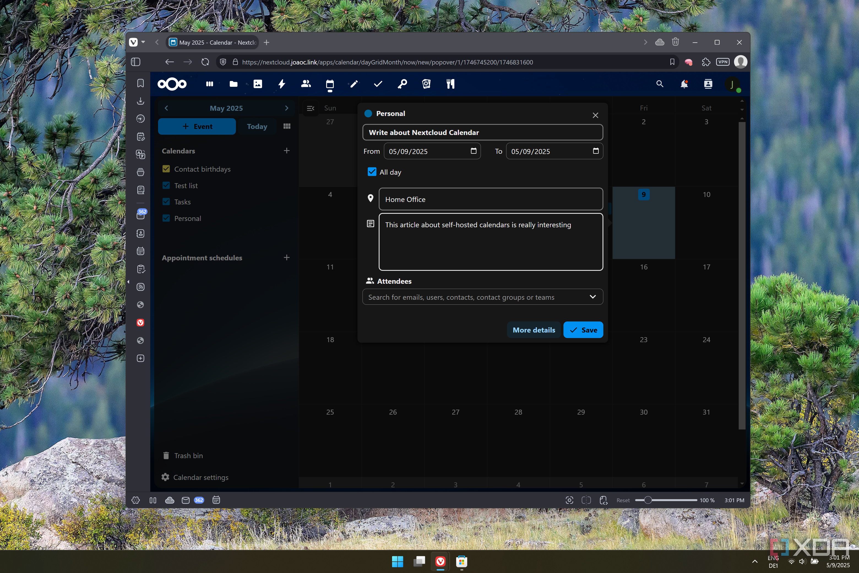Open the calendar view switcher grid icon
859x573 pixels.
pyautogui.click(x=287, y=126)
